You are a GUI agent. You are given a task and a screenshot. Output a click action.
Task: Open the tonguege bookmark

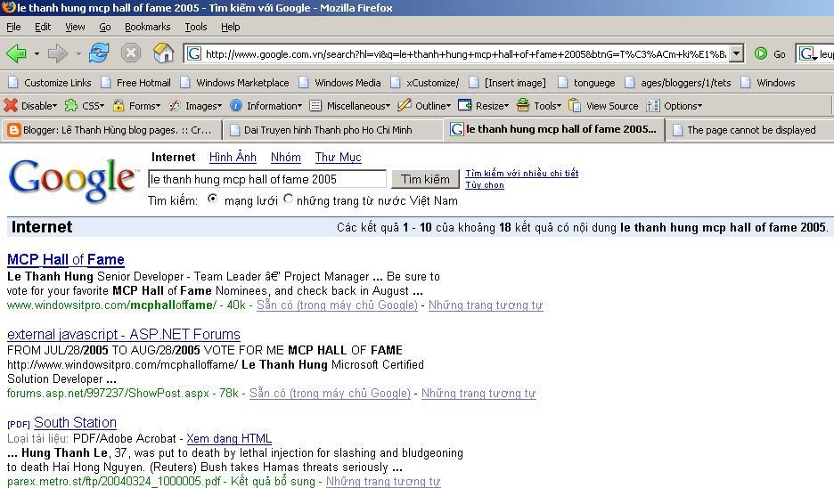(x=586, y=83)
